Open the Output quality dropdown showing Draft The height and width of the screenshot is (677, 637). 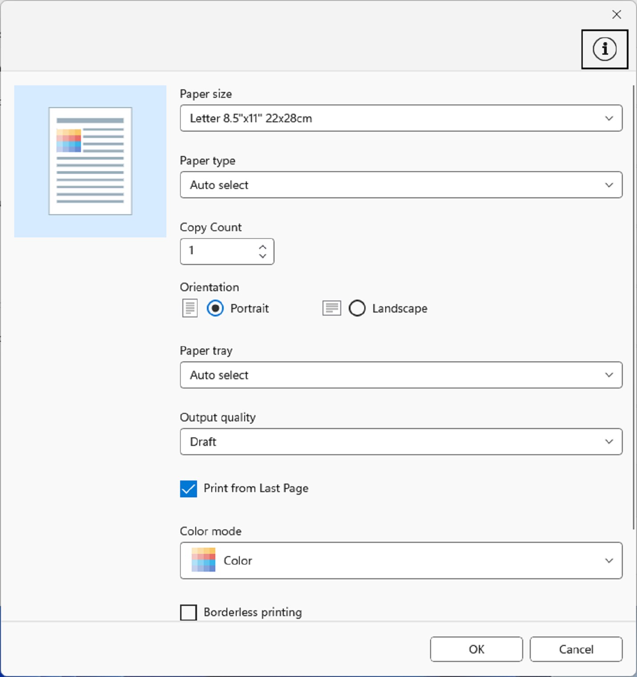point(400,441)
